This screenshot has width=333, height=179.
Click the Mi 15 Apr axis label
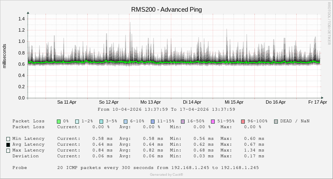234,102
